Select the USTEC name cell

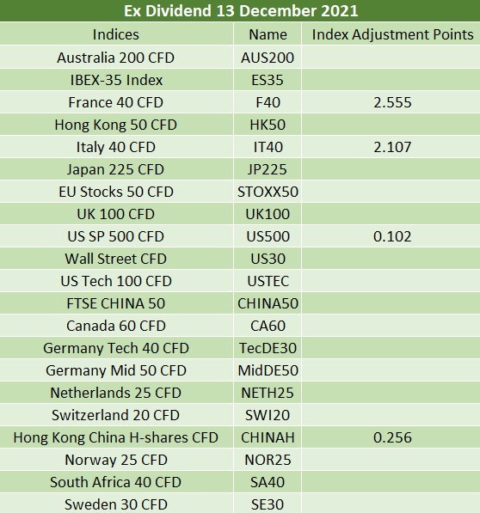coord(268,281)
